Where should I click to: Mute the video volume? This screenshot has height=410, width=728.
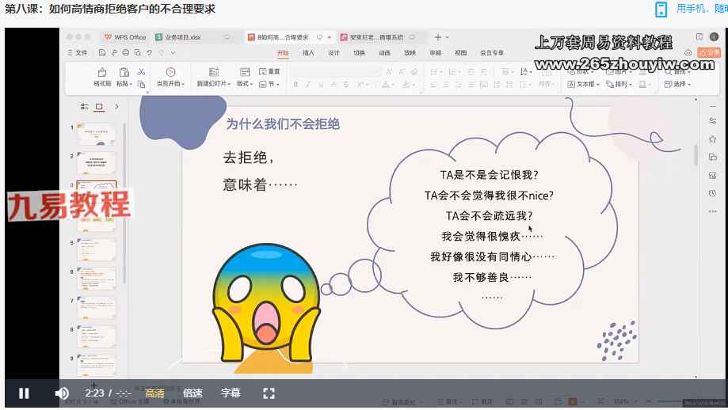click(x=62, y=393)
